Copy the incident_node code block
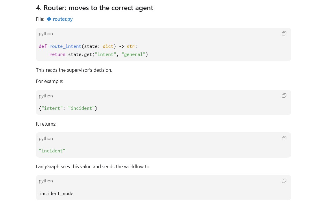The width and height of the screenshot is (324, 206). [284, 181]
